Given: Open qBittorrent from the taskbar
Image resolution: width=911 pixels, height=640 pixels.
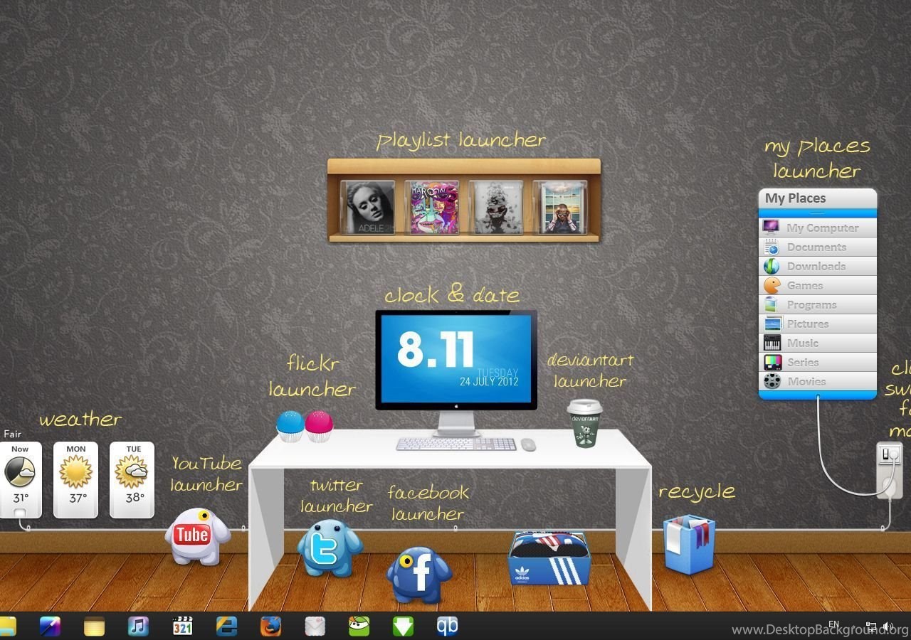Looking at the screenshot, I should (x=447, y=626).
